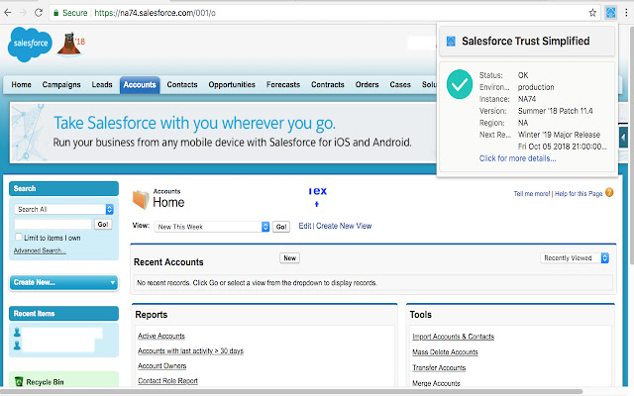Viewport: 634px width, 396px height.
Task: Click the Salesforce cloud logo
Action: pyautogui.click(x=30, y=44)
